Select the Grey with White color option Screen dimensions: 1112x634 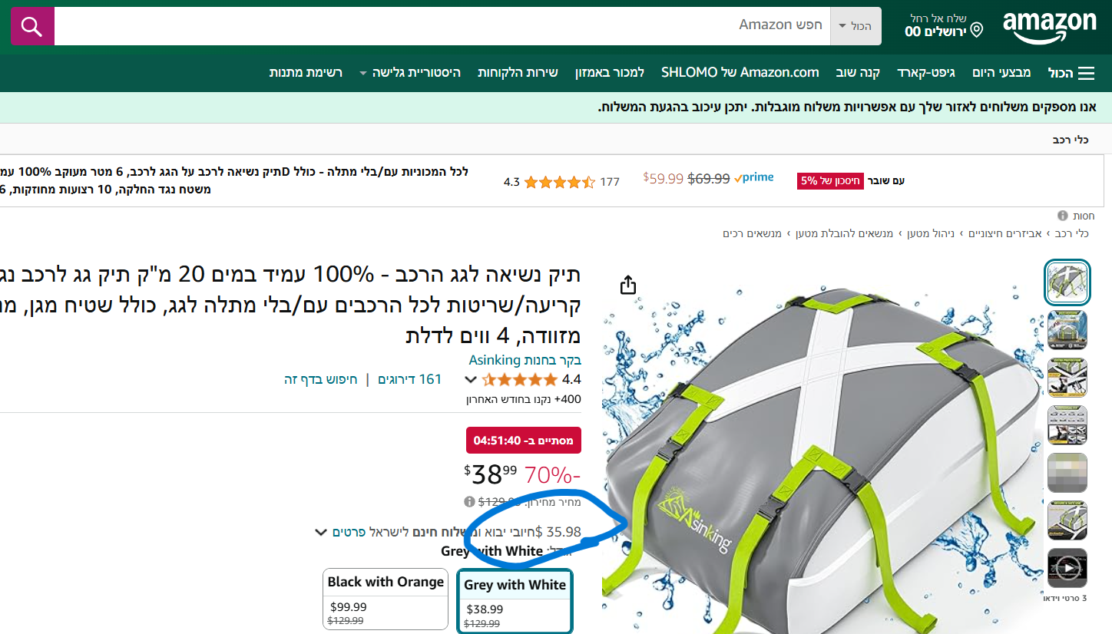click(515, 601)
